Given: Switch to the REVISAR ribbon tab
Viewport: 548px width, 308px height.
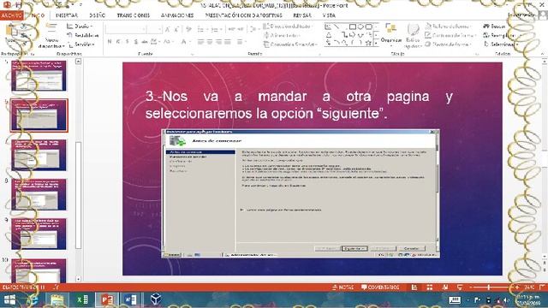Looking at the screenshot, I should pos(302,15).
